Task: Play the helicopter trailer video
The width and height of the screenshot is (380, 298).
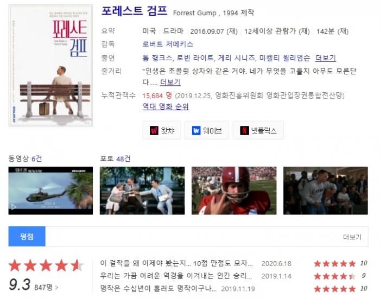Action: pos(50,191)
